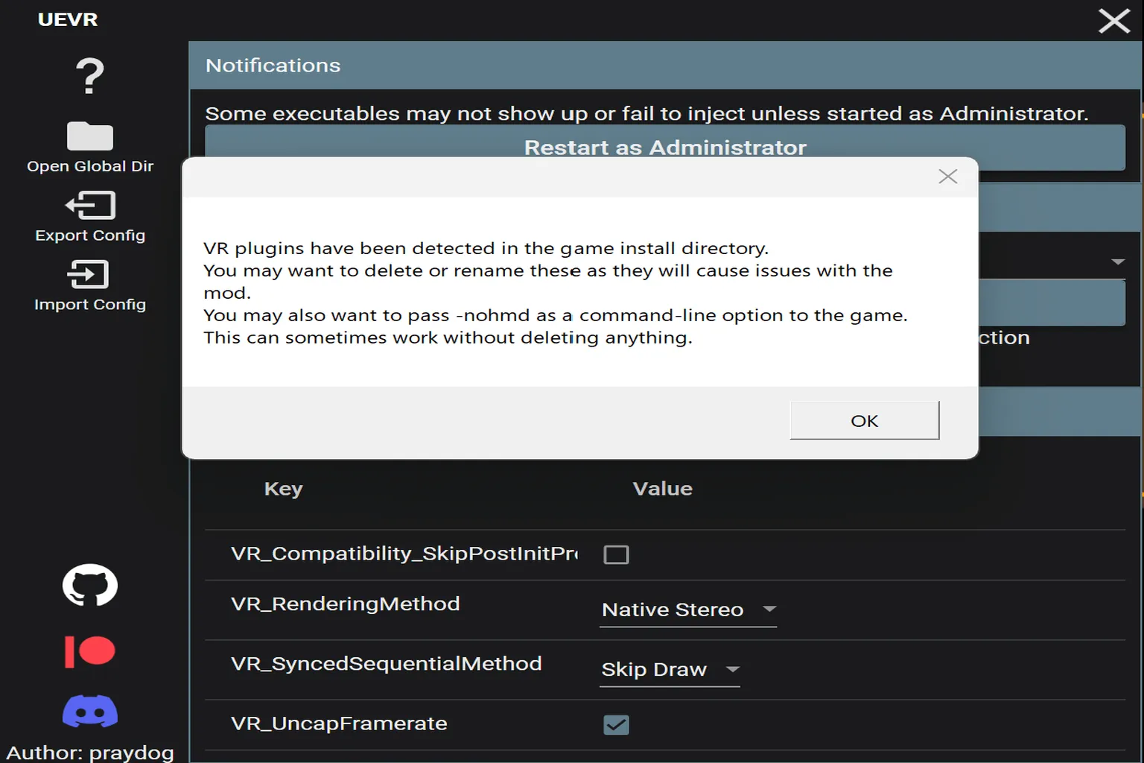Expand the dropdown arrow behind the dialog
Image resolution: width=1144 pixels, height=763 pixels.
click(x=1117, y=262)
